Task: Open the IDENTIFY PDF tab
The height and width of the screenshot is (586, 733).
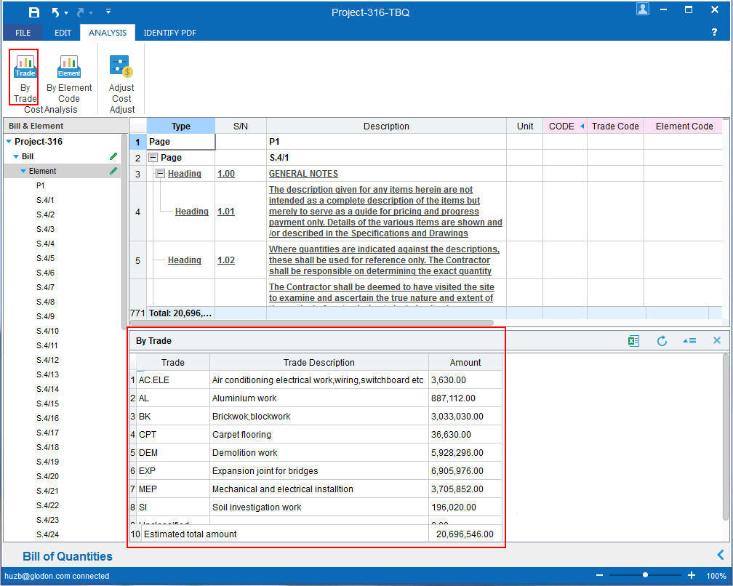Action: (169, 33)
